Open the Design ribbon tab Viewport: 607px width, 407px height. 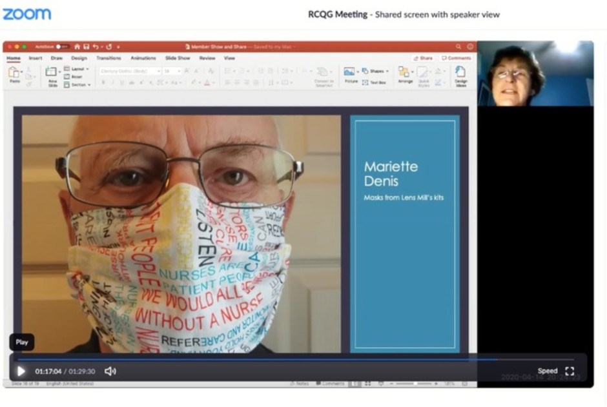tap(79, 58)
